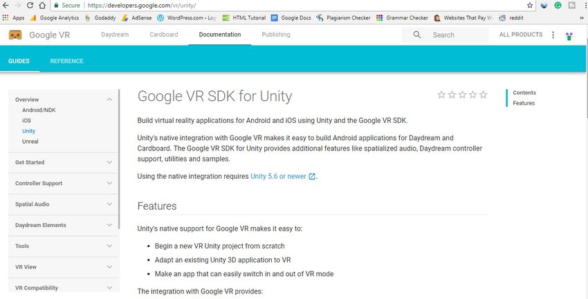588x299 pixels.
Task: Expand the Tools section
Action: pyautogui.click(x=109, y=246)
